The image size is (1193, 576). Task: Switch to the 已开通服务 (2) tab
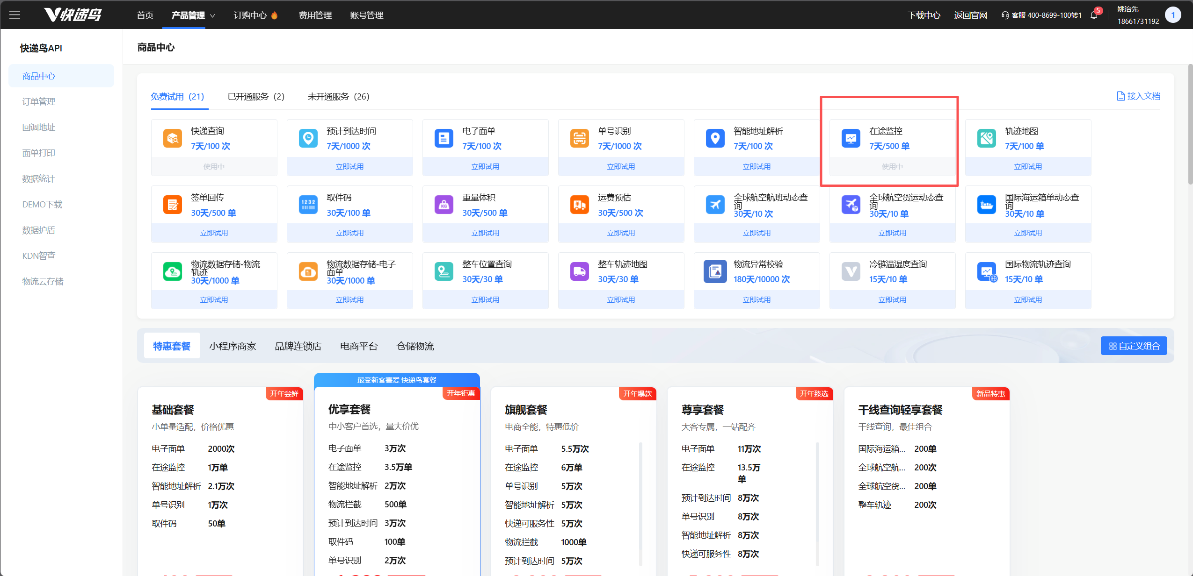pyautogui.click(x=256, y=97)
